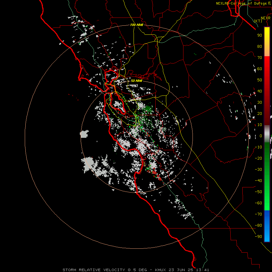This screenshot has width=272, height=272.
Task: Click the positive "30" scale tick label
Action: tap(260, 102)
